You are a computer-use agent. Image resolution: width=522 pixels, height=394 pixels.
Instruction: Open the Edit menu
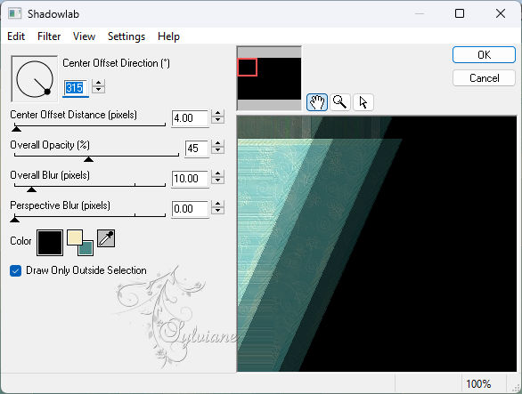click(16, 36)
